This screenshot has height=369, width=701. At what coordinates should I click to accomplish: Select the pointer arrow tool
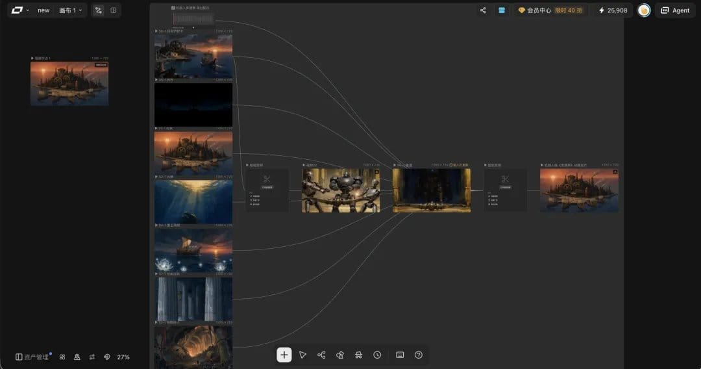point(302,355)
